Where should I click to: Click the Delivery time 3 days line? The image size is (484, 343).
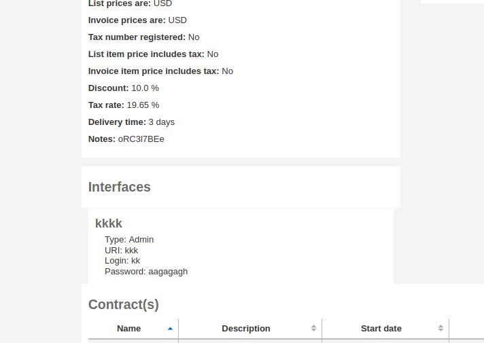pos(131,122)
